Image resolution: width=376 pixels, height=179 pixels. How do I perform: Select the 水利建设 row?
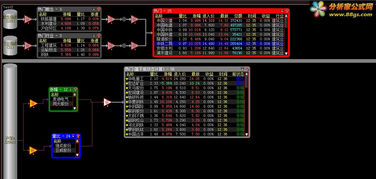pos(69,23)
